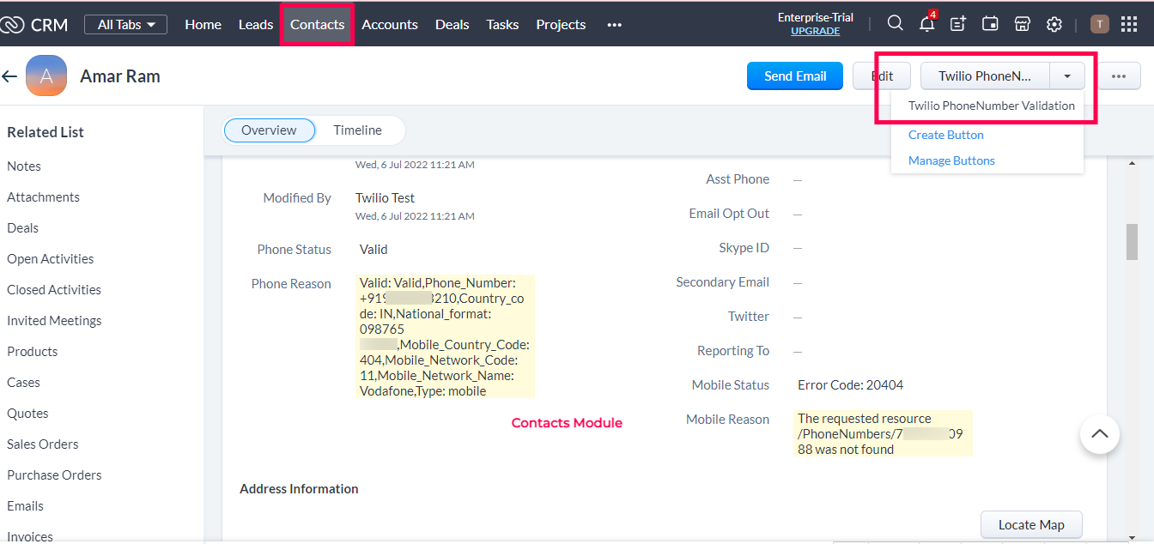Open Open Activities related list
The height and width of the screenshot is (544, 1154).
50,259
